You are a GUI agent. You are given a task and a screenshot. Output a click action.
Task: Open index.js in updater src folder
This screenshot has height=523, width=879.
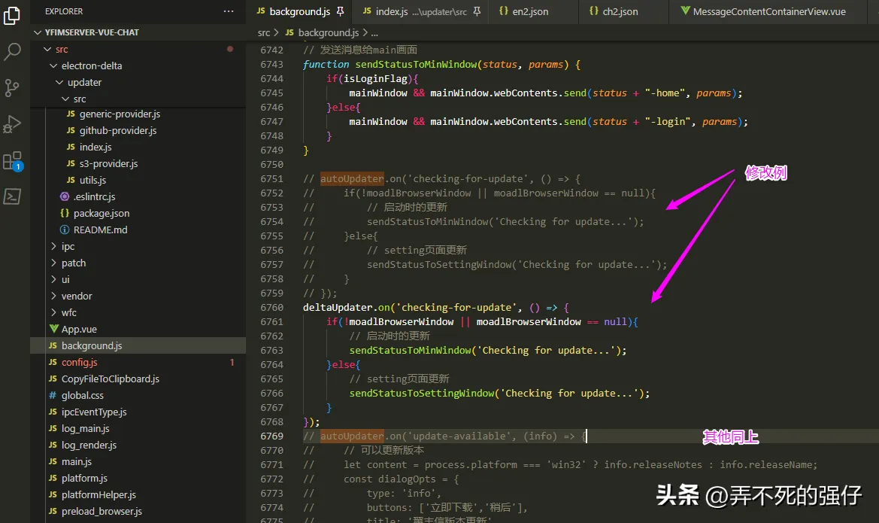click(x=138, y=147)
